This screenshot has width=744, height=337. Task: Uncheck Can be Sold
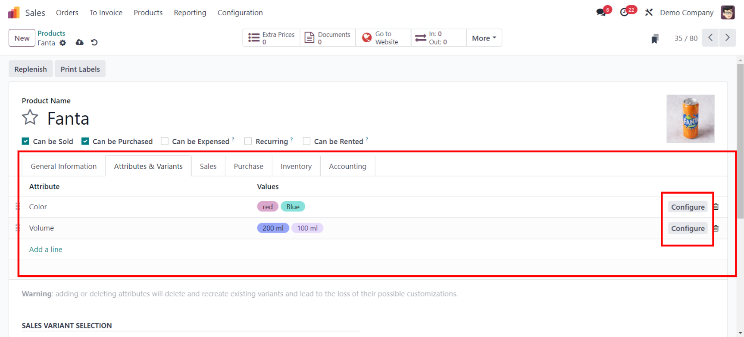click(26, 141)
